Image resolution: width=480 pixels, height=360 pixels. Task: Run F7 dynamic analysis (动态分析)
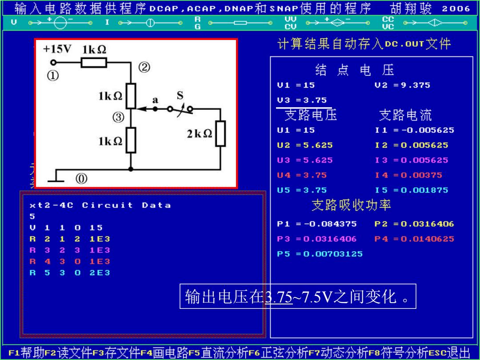pyautogui.click(x=338, y=352)
